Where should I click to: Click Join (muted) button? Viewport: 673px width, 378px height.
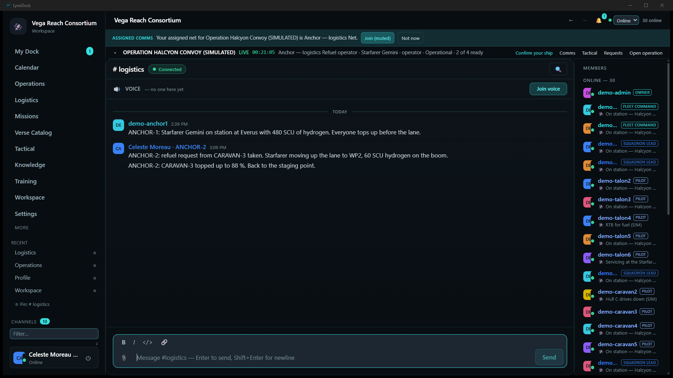coord(378,38)
